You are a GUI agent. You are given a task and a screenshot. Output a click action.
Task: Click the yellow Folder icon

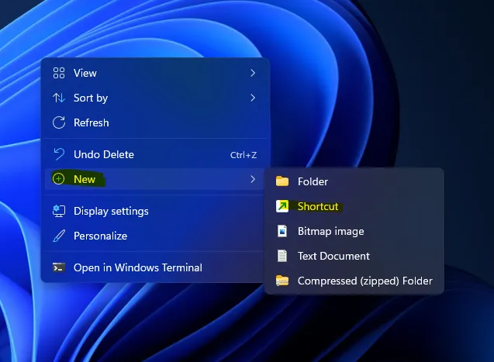(x=282, y=181)
